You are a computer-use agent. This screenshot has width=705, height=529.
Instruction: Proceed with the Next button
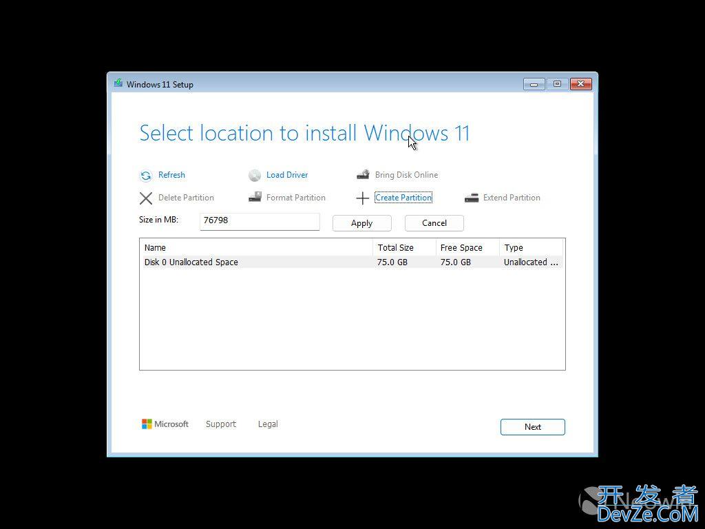[532, 427]
